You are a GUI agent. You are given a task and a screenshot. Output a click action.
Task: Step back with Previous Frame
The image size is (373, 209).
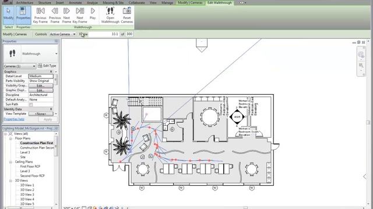(x=55, y=15)
